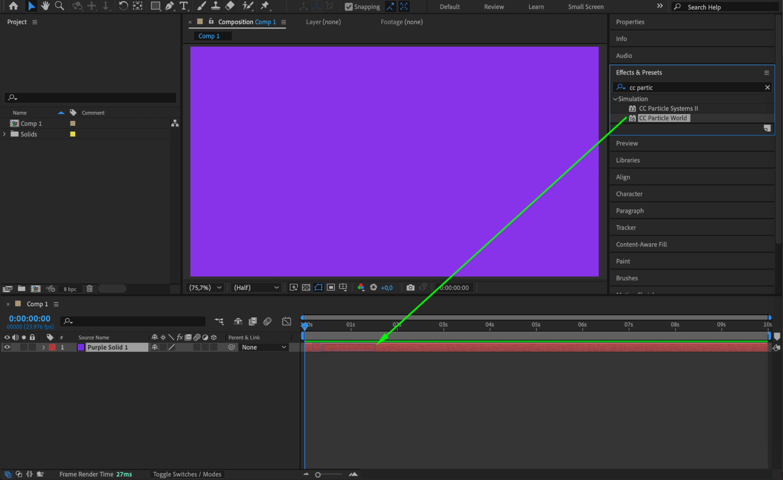The height and width of the screenshot is (480, 783).
Task: Click Toggle Switches / Modes
Action: 187,474
